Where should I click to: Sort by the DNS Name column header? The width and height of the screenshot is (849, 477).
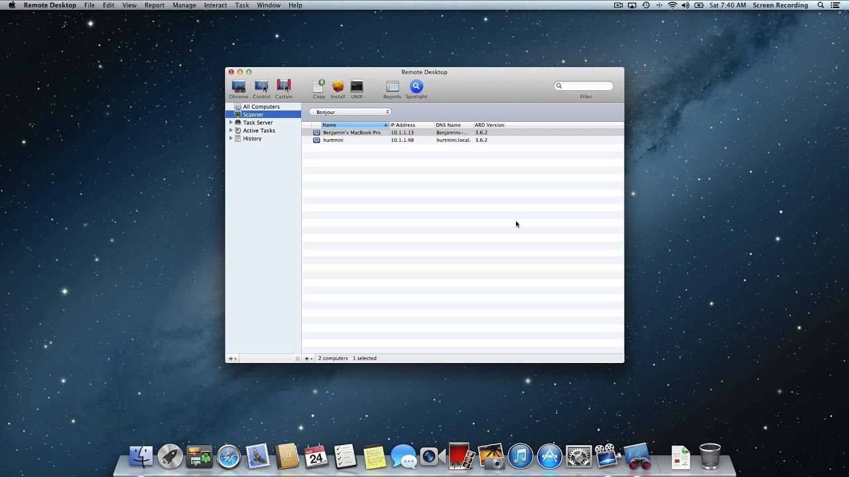point(454,125)
